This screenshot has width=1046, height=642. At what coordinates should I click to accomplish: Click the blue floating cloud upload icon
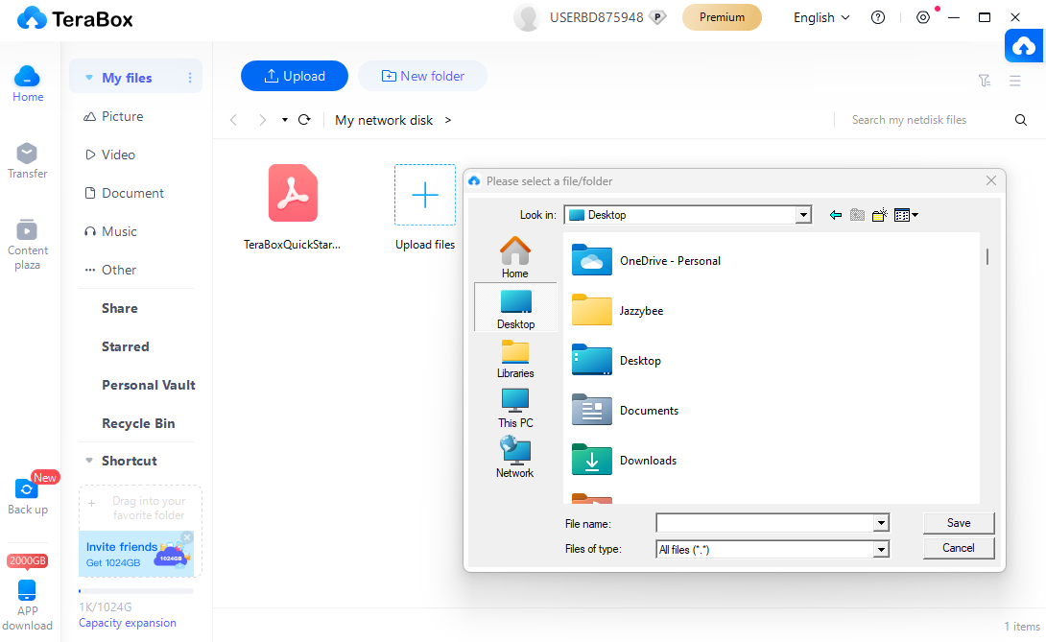click(1024, 46)
